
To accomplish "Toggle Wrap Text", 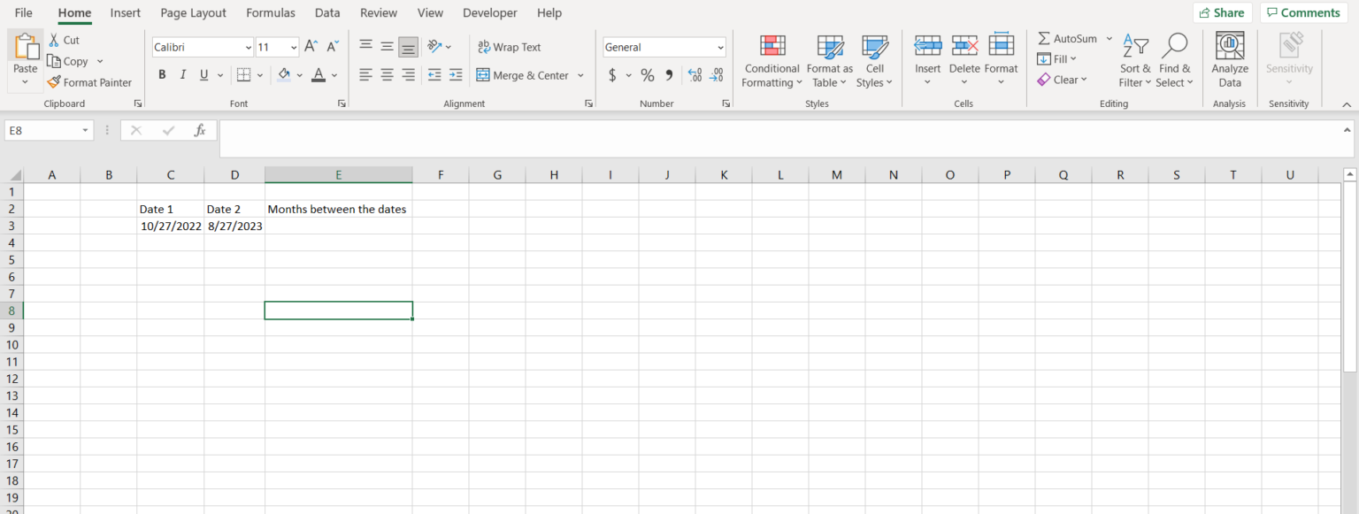I will [510, 47].
